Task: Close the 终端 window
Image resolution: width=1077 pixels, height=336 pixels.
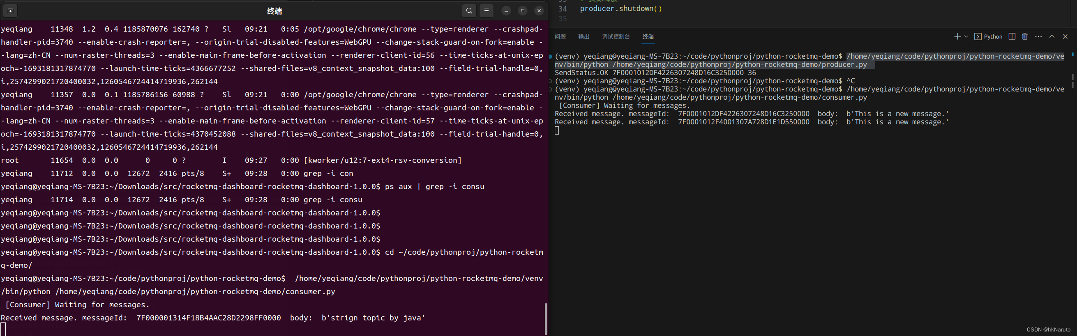Action: click(x=540, y=11)
